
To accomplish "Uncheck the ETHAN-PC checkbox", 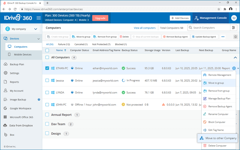I will coord(47,68).
